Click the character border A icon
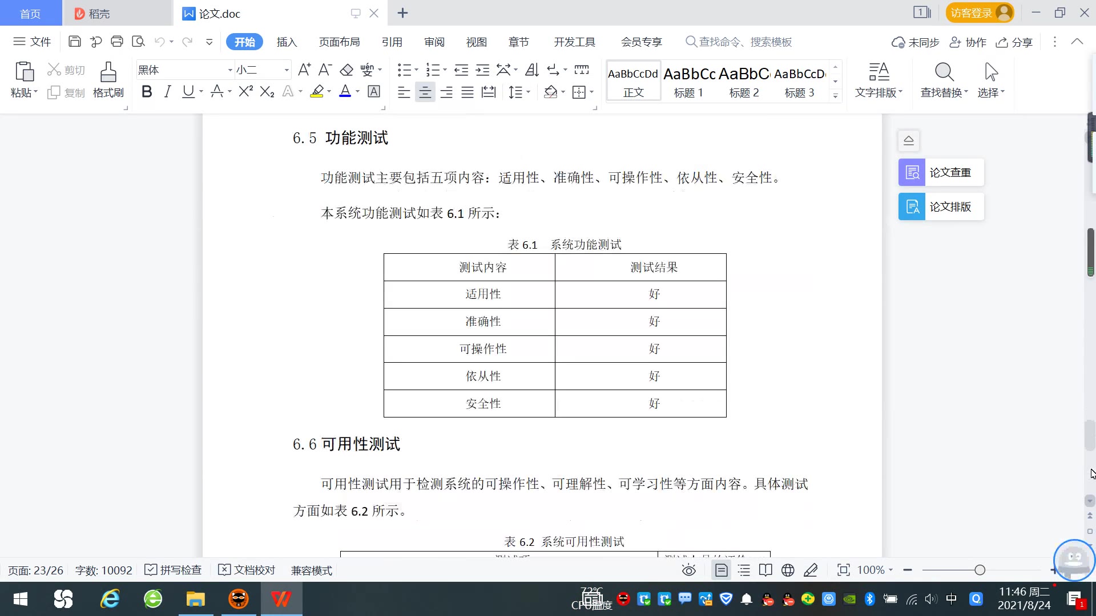The width and height of the screenshot is (1096, 616). click(x=374, y=91)
